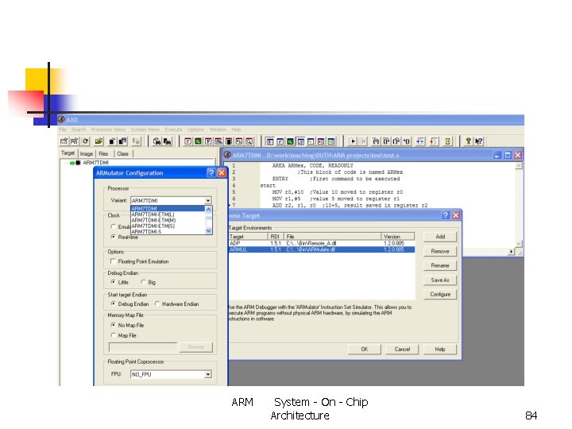Open the Processor Registers view icon
Viewport: 572px width, 429px height.
point(187,141)
